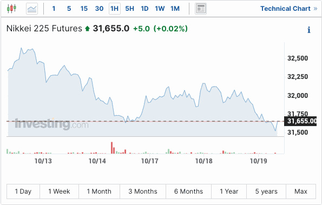Click the 31,655.0 last price value
The height and width of the screenshot is (205, 322).
point(111,29)
